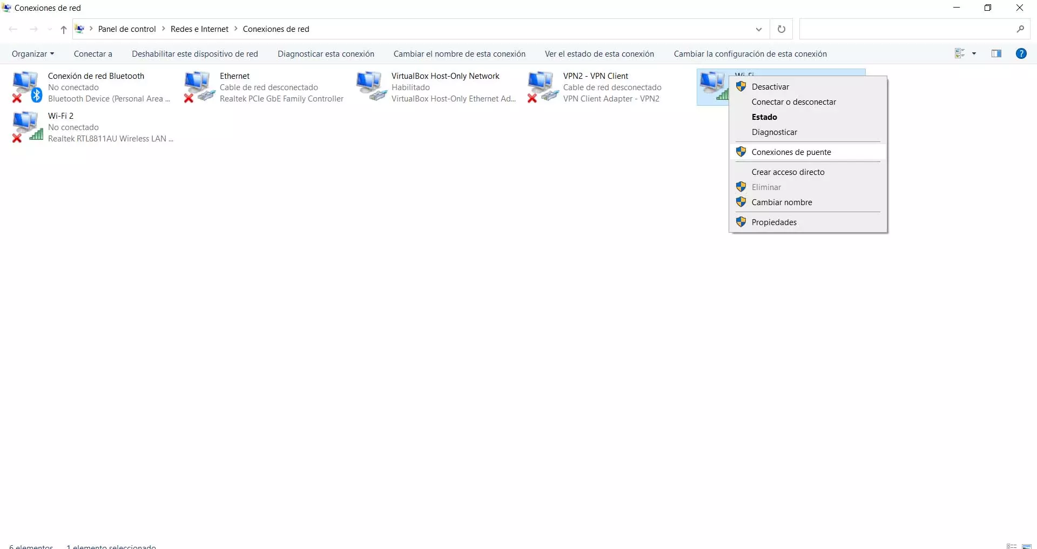Screen dimensions: 1037x549
Task: Expand the address bar history dropdown
Action: click(x=759, y=29)
